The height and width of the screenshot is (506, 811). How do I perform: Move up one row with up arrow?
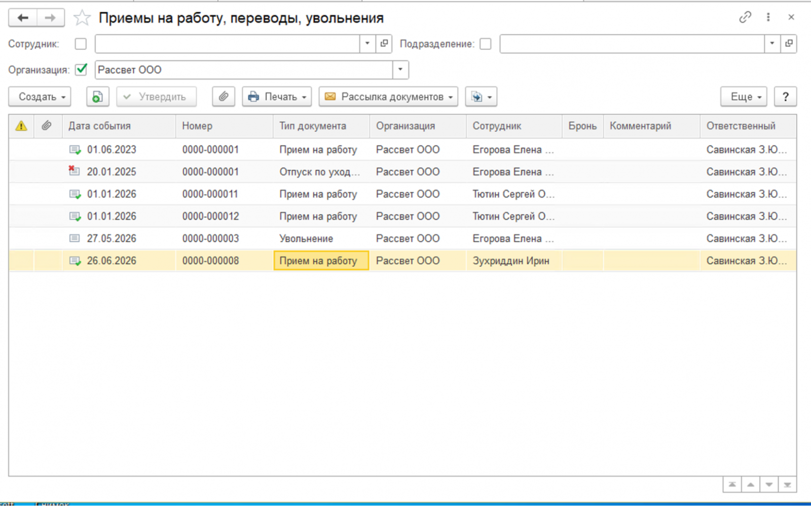coord(751,485)
